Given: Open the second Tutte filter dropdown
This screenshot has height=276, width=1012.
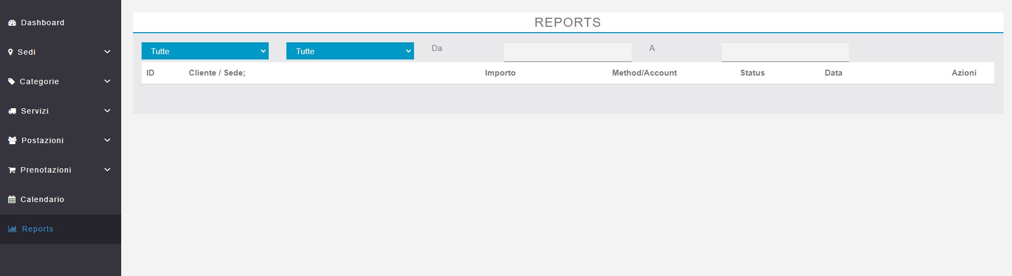Looking at the screenshot, I should [350, 51].
